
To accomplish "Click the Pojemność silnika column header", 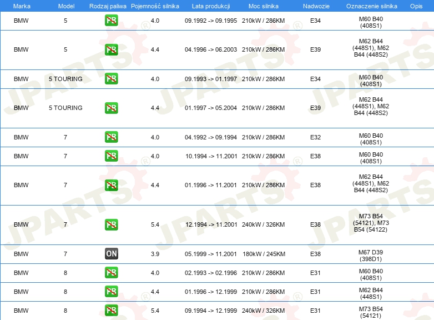I will point(155,6).
